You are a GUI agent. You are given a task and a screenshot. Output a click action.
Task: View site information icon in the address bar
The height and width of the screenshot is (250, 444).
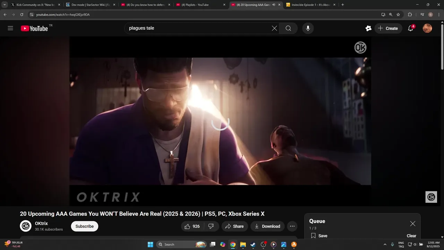point(32,15)
